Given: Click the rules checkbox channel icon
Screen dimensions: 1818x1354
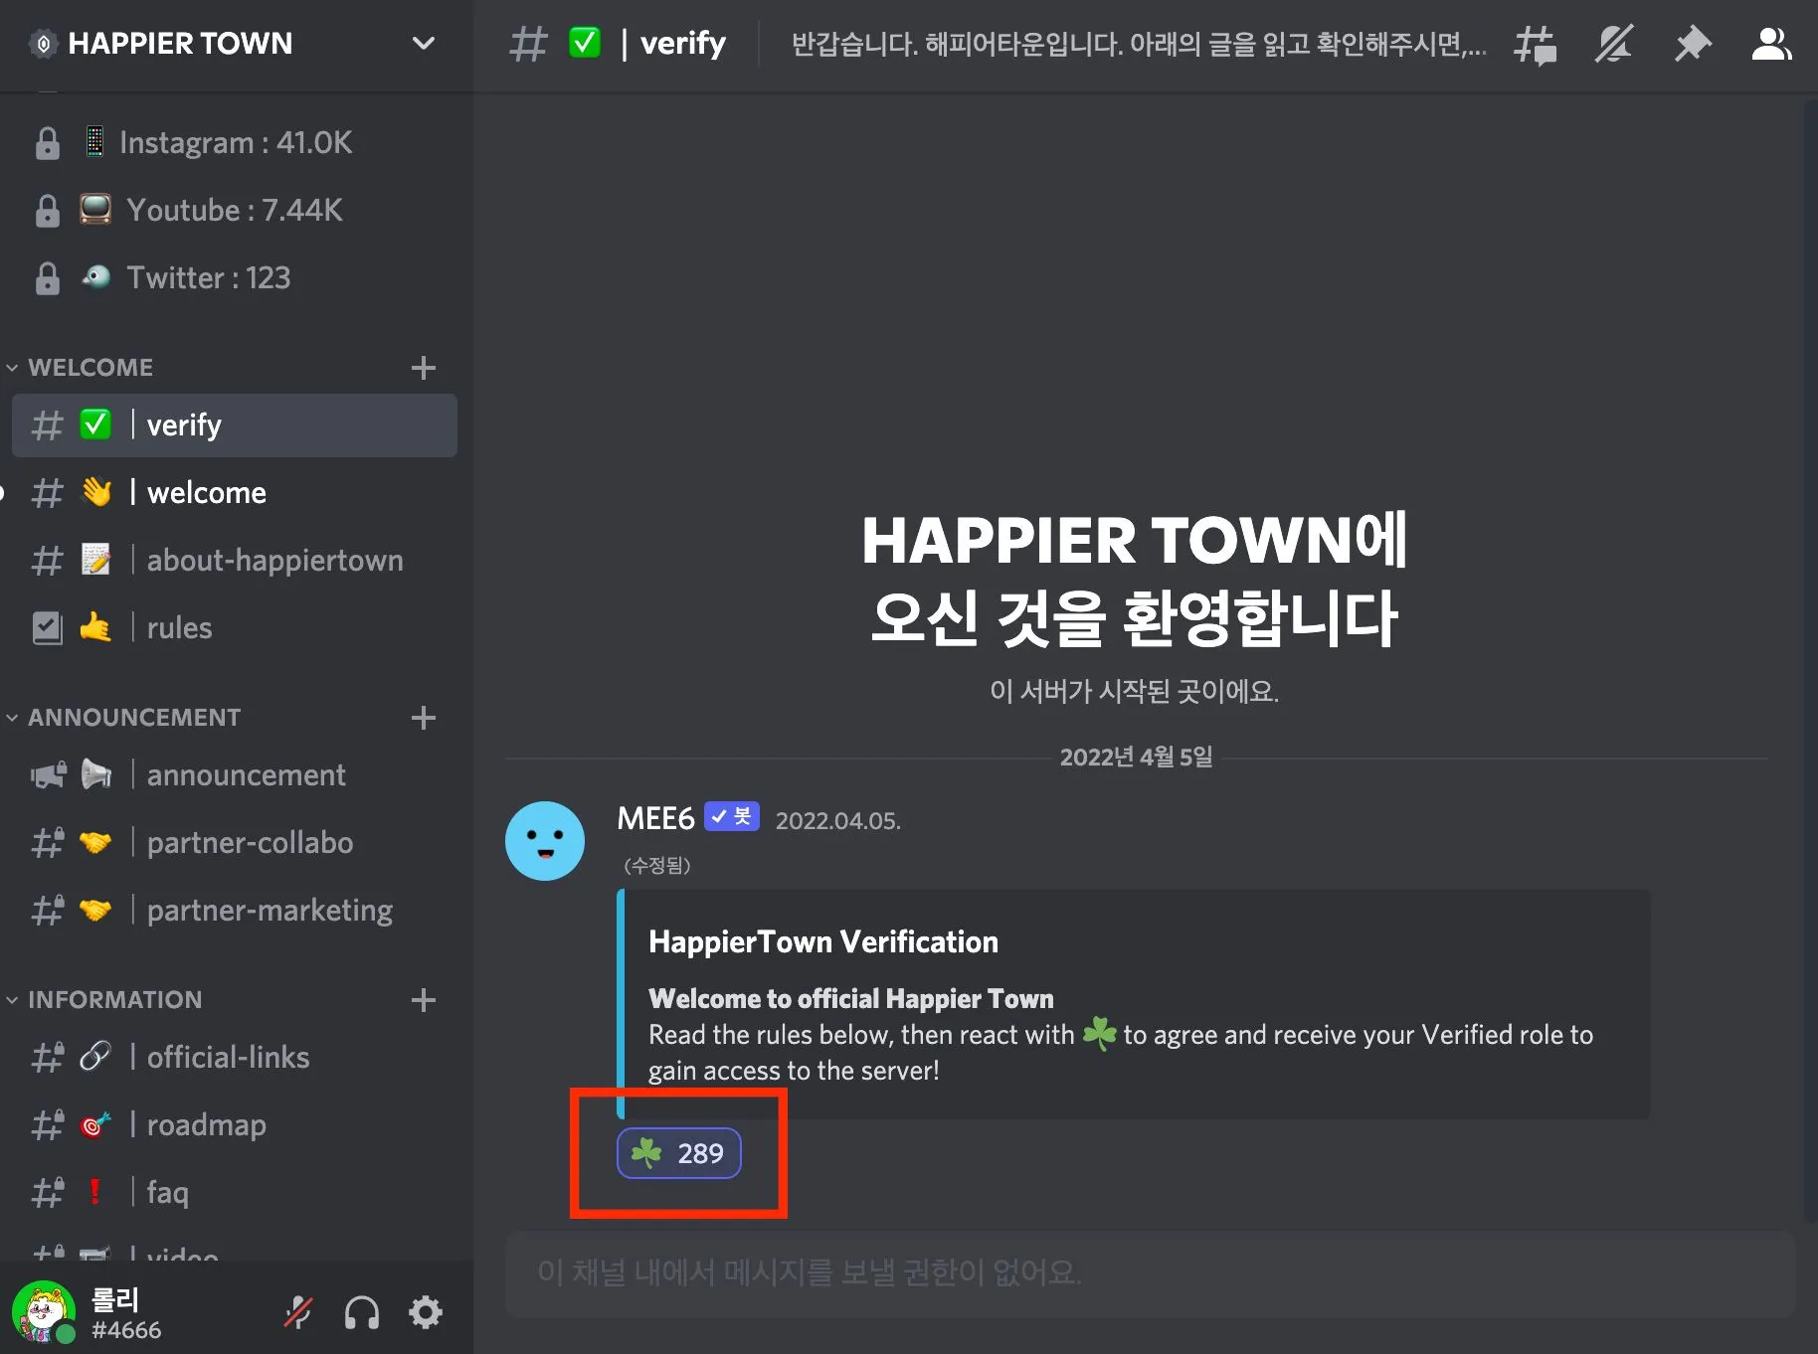Looking at the screenshot, I should click(x=47, y=628).
